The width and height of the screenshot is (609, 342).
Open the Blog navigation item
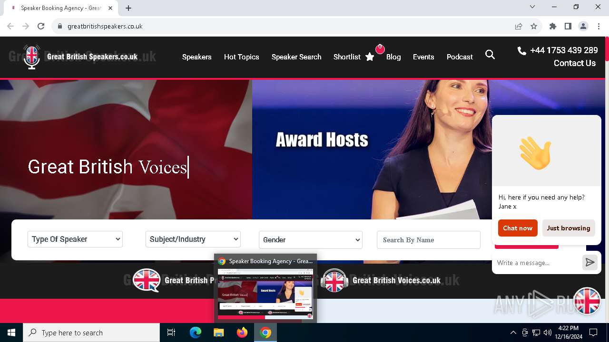click(393, 57)
